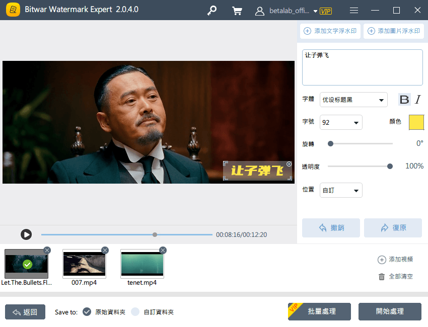Remove the watermark using its X icon
The image size is (428, 327).
pyautogui.click(x=289, y=164)
